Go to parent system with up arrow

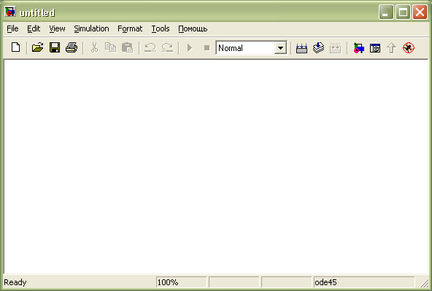(x=391, y=48)
